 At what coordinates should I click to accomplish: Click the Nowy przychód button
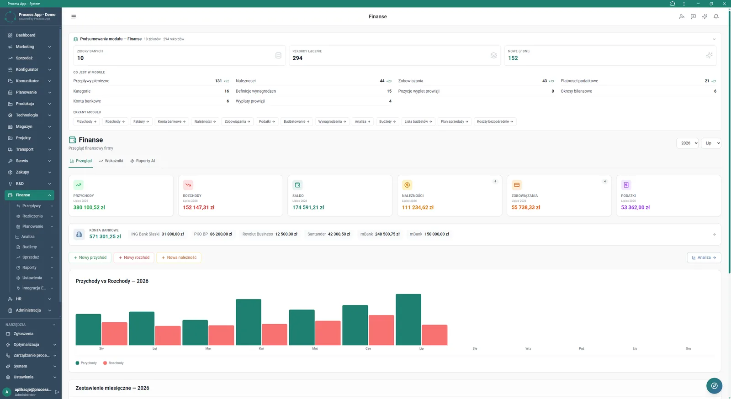[90, 257]
